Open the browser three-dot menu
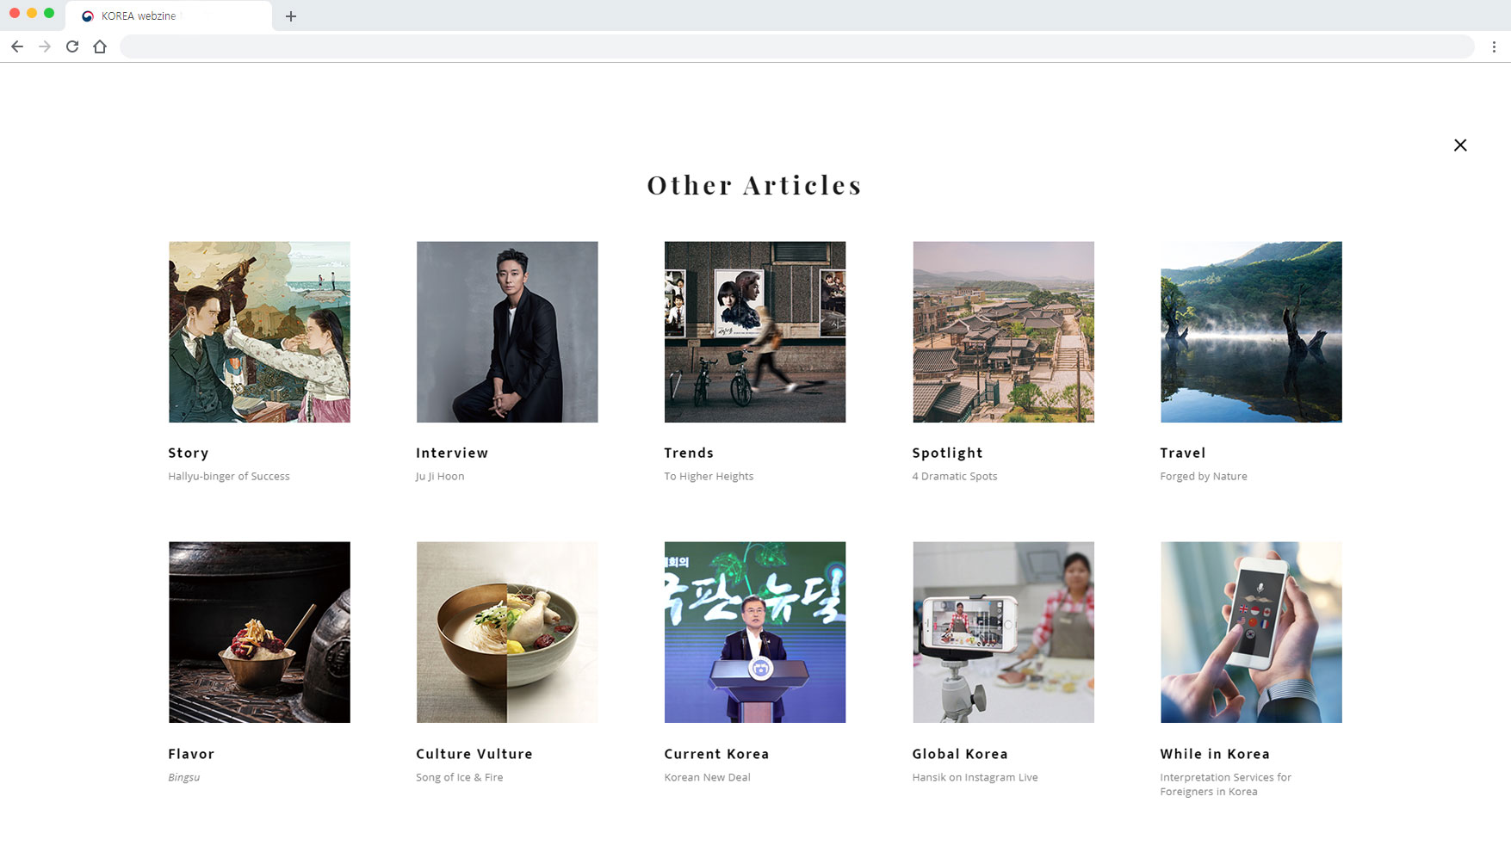 pyautogui.click(x=1494, y=46)
